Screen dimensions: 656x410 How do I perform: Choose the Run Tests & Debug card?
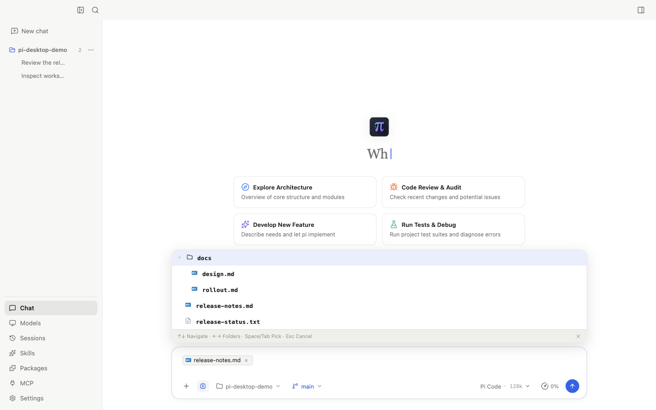(453, 230)
